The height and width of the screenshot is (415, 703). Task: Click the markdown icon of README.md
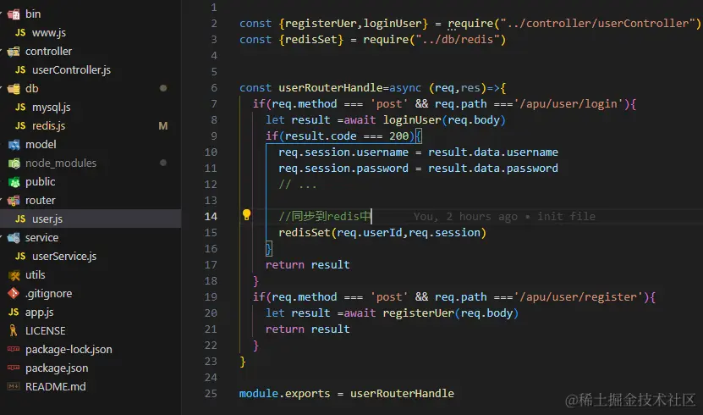click(14, 386)
